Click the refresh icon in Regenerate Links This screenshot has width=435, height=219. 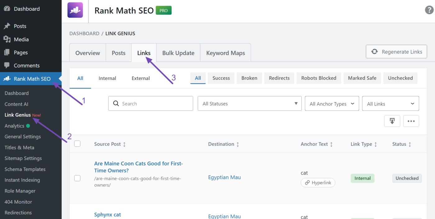[374, 51]
